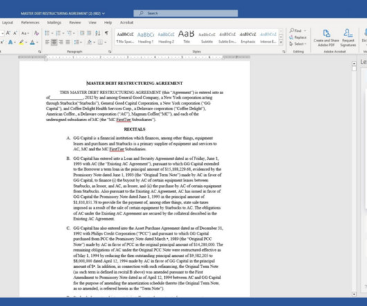
Task: Apply the Heading 1 style
Action: coord(145,37)
